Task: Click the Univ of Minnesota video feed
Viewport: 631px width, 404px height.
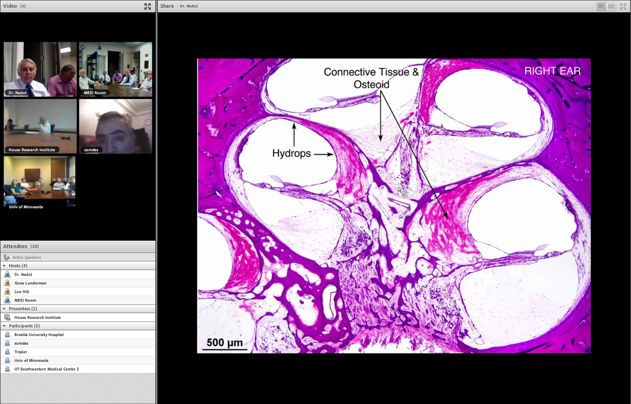Action: tap(39, 183)
